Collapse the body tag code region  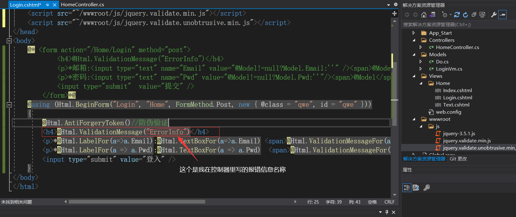coord(9,41)
